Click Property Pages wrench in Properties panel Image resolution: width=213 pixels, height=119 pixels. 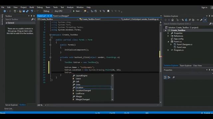(x=174, y=77)
